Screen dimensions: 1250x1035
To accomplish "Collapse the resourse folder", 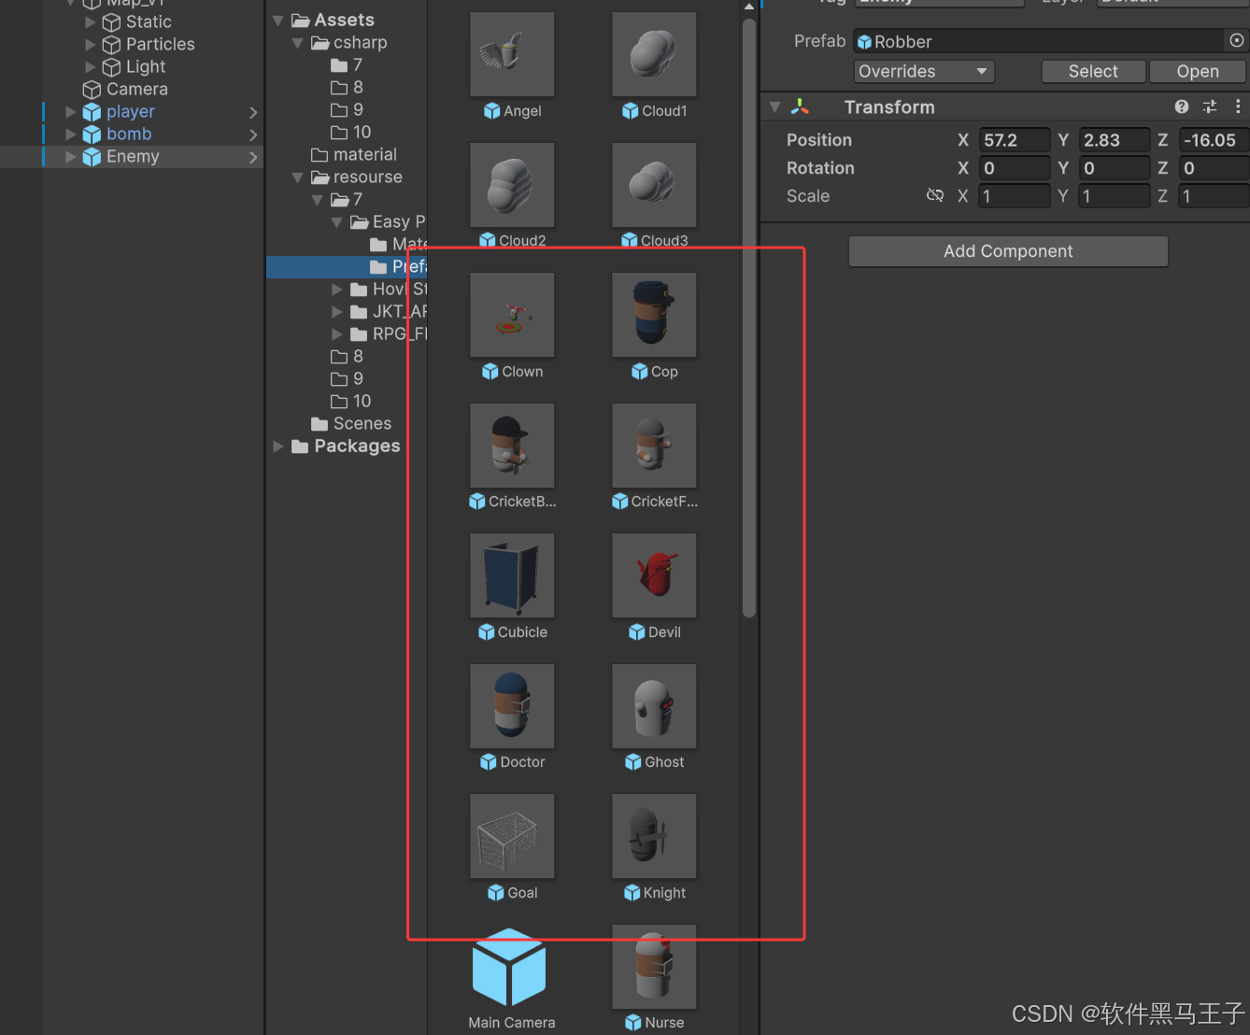I will (298, 177).
